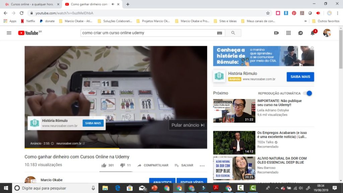Bookmark this page with the star icon

268,13
